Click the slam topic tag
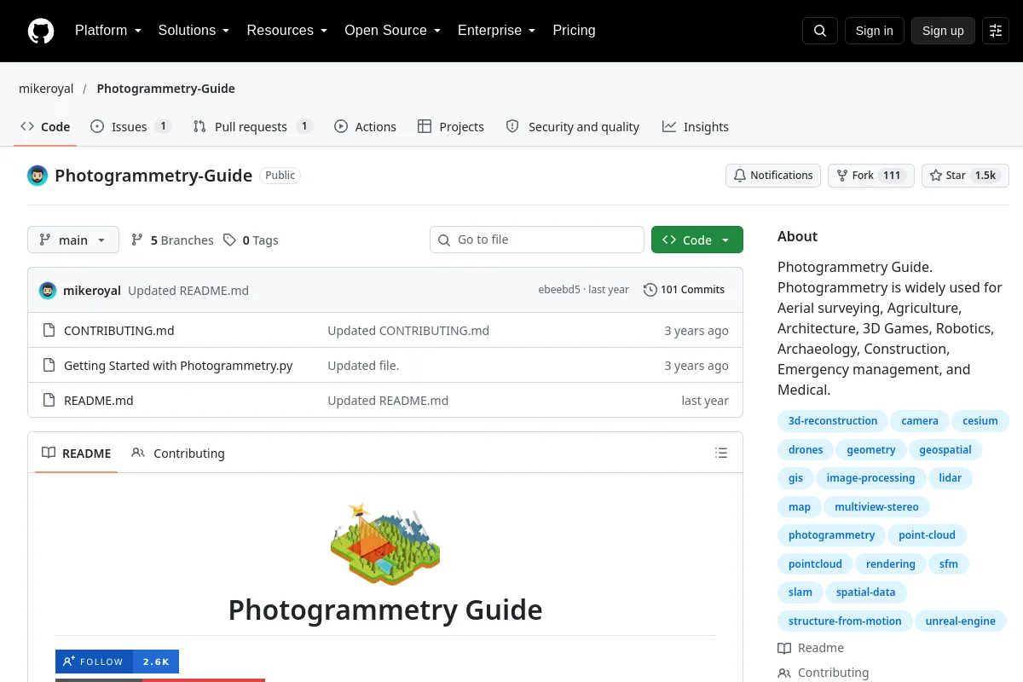Screen dimensions: 1023x682 (800, 592)
